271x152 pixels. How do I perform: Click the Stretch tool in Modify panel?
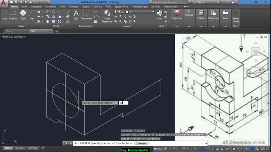48,22
